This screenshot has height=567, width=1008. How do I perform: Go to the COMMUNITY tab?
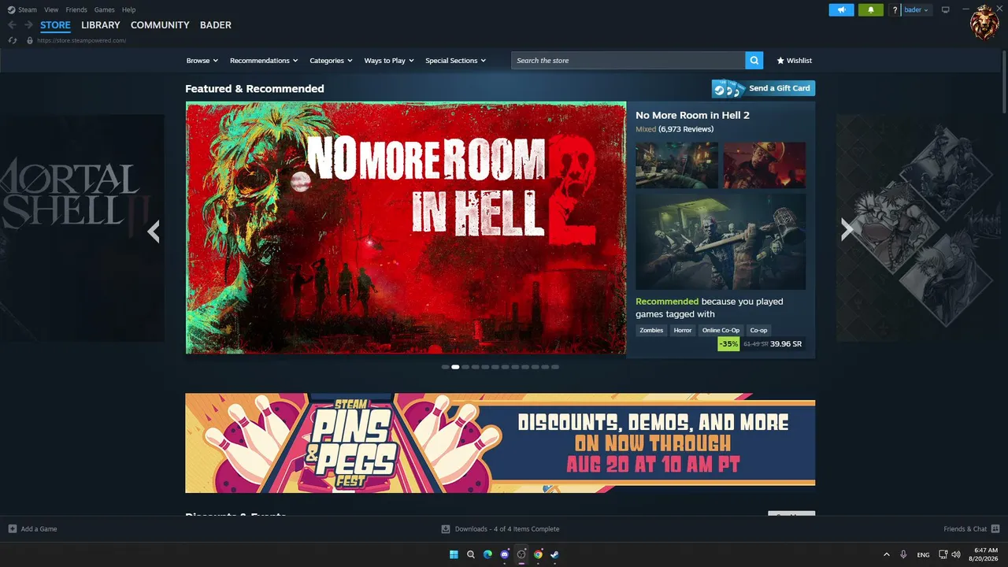(160, 25)
